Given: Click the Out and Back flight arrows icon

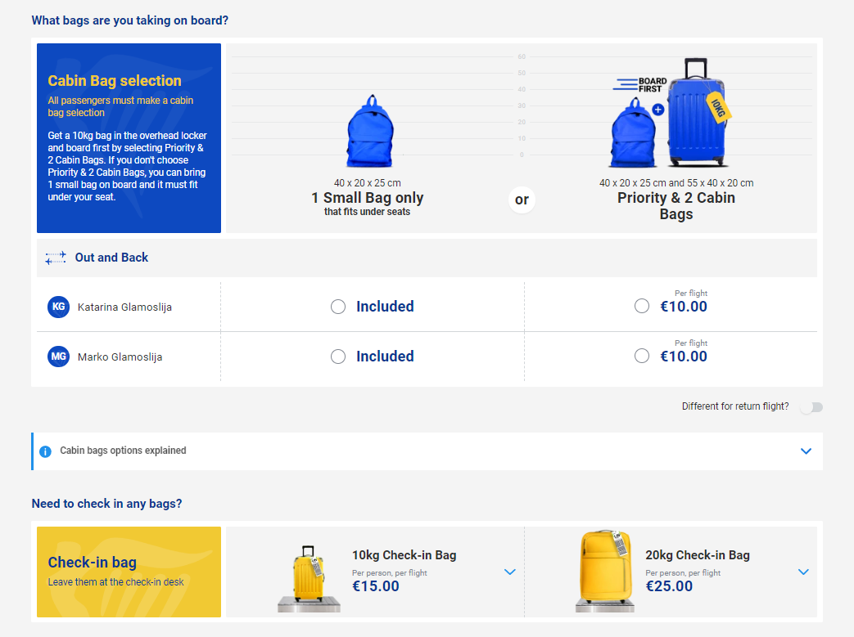Looking at the screenshot, I should (56, 258).
